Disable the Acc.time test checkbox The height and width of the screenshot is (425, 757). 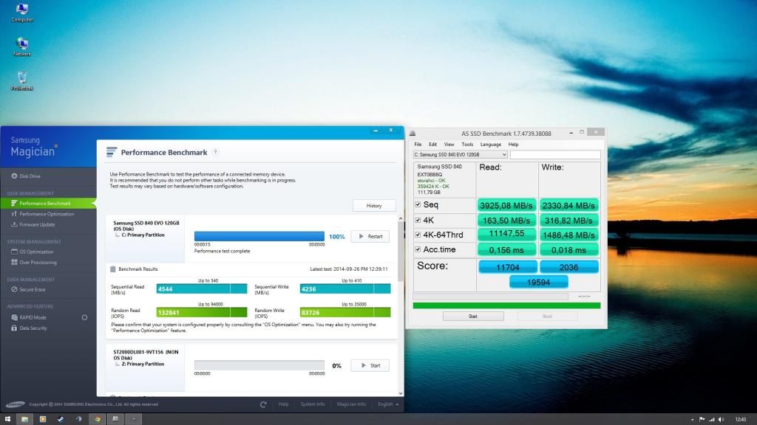click(x=418, y=249)
